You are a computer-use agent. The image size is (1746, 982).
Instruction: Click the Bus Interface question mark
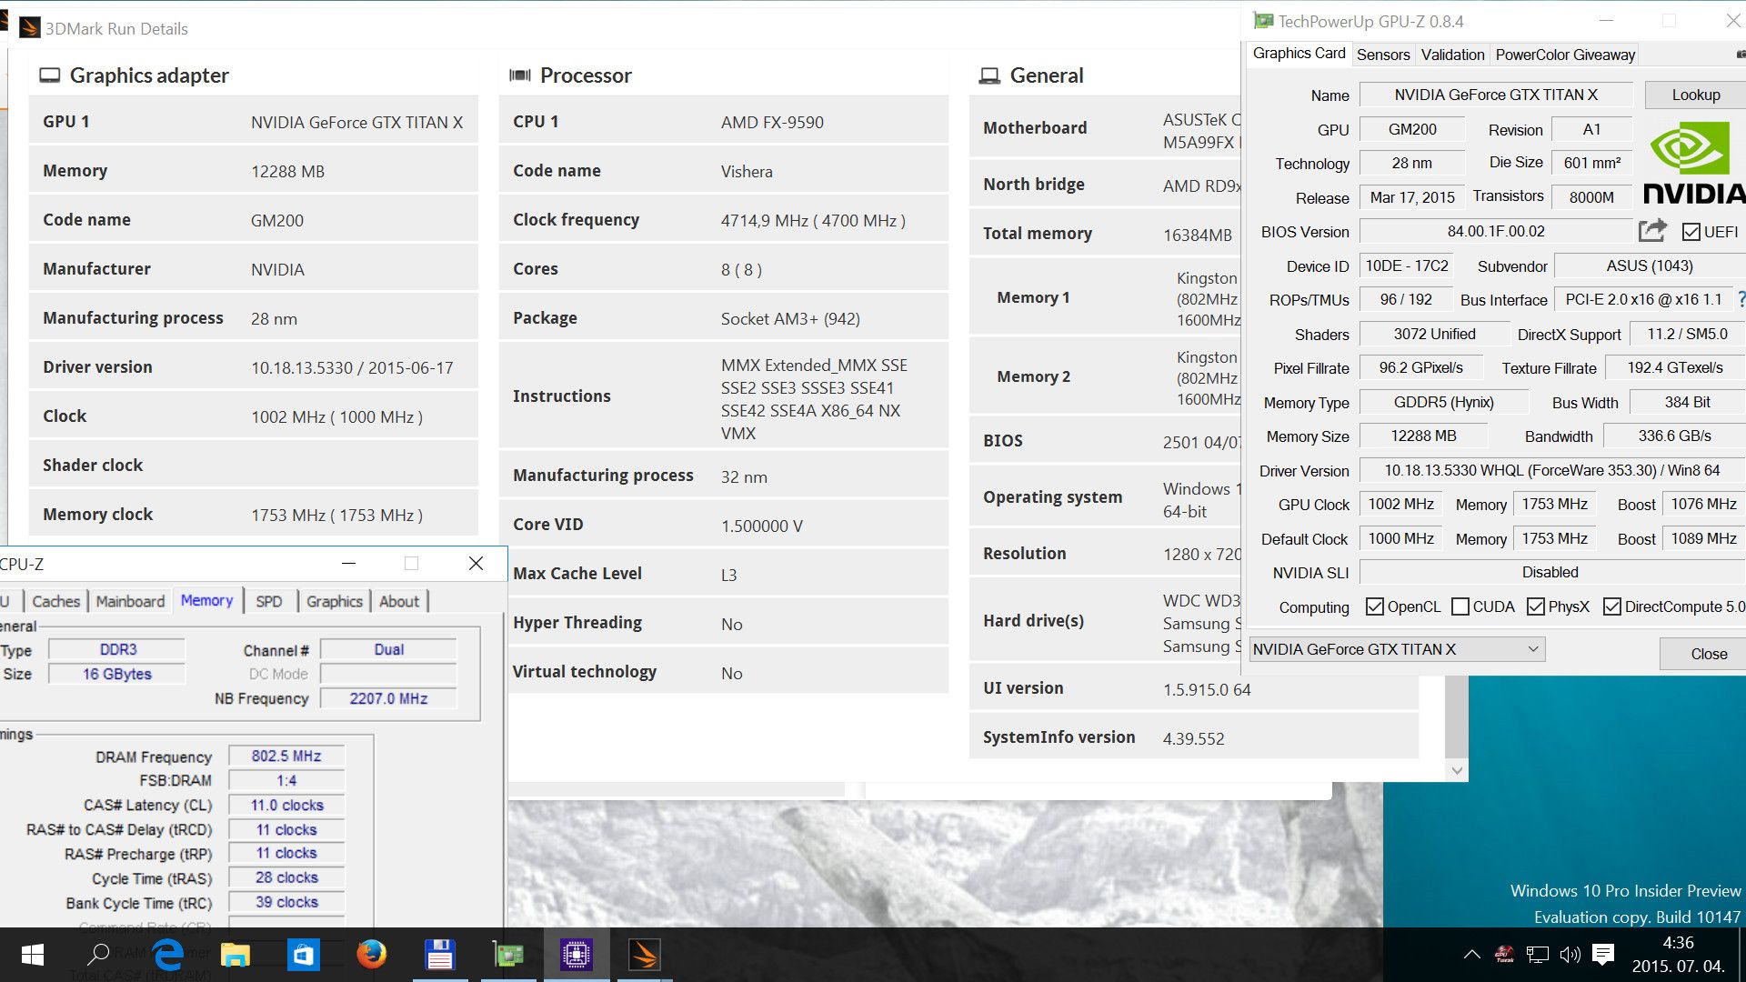pyautogui.click(x=1741, y=299)
